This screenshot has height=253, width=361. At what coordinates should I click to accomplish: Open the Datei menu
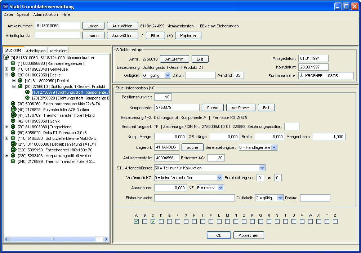tap(8, 14)
